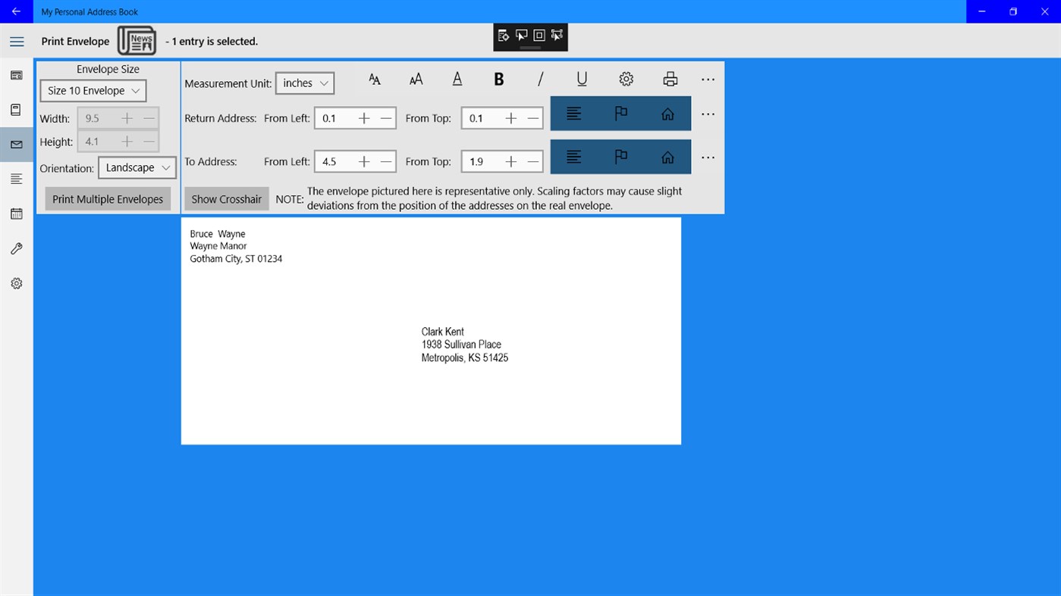
Task: Apply bold formatting to envelope text
Action: coord(498,78)
